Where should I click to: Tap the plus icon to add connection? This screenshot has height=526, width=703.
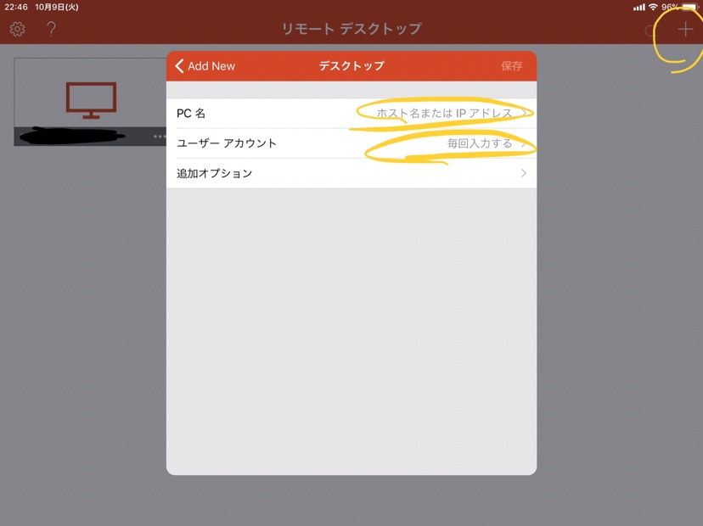[x=685, y=30]
